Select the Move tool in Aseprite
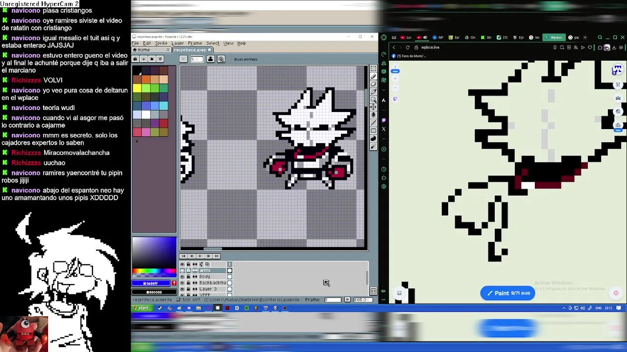Screen dimensions: 627x352 coord(373,107)
